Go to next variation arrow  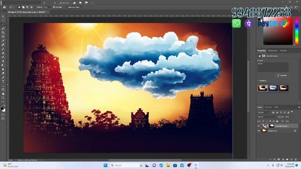(55, 3)
